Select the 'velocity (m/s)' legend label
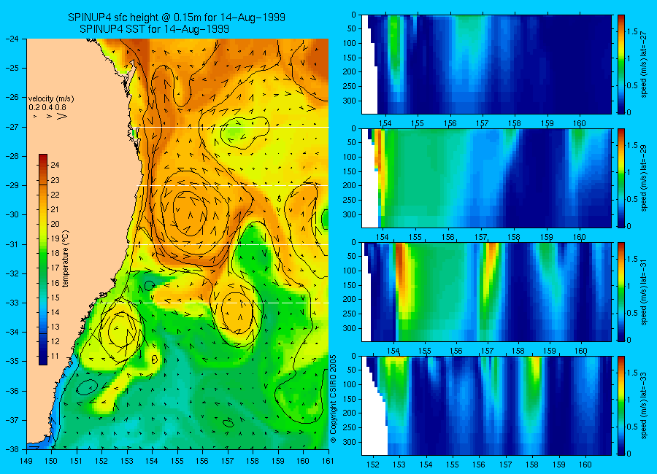The width and height of the screenshot is (657, 474). pyautogui.click(x=51, y=99)
